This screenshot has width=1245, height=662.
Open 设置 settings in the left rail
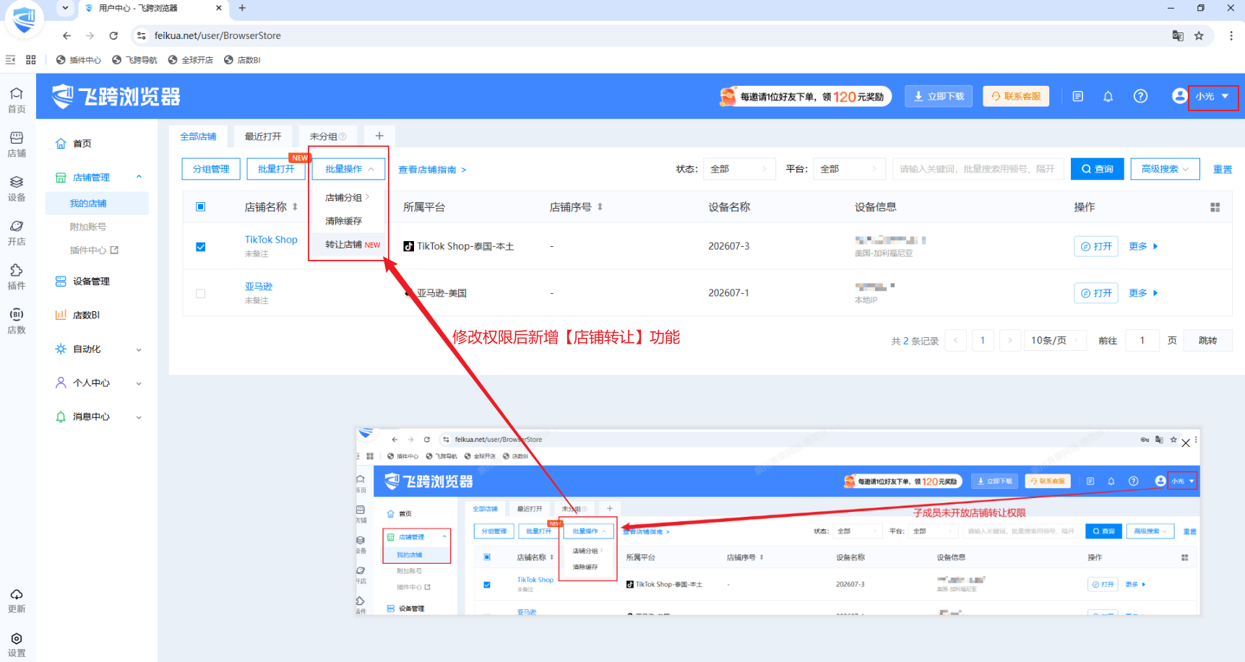click(17, 645)
